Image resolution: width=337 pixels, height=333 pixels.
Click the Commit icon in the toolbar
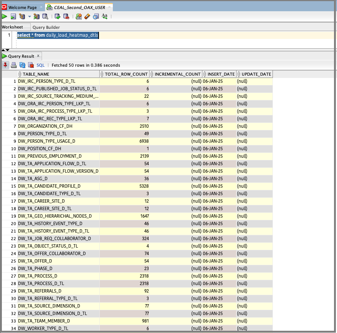[57, 16]
